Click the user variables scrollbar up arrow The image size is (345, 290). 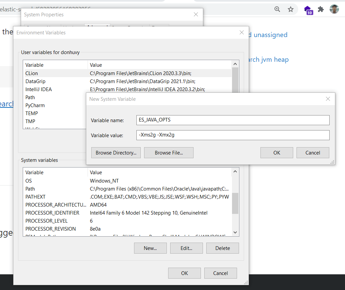[x=235, y=64]
